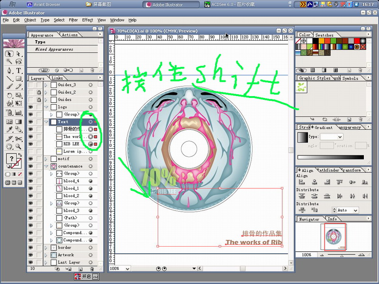Switch to ACDSee 6.0 taskbar button
Screen dimensions: 379x284
pyautogui.click(x=229, y=4)
